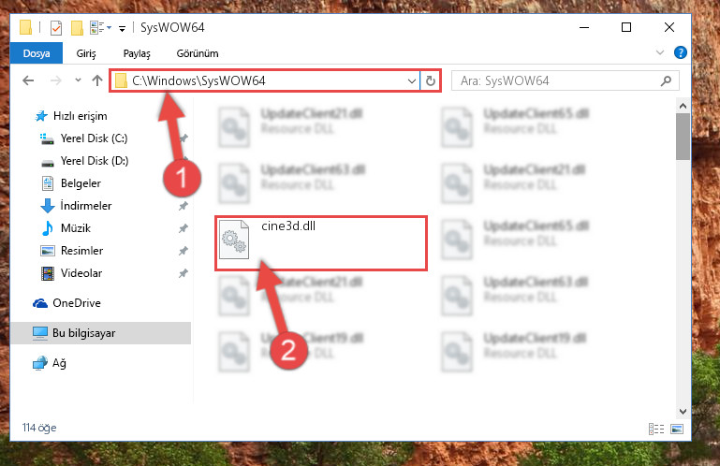Switch to details view layout icon

pyautogui.click(x=655, y=429)
